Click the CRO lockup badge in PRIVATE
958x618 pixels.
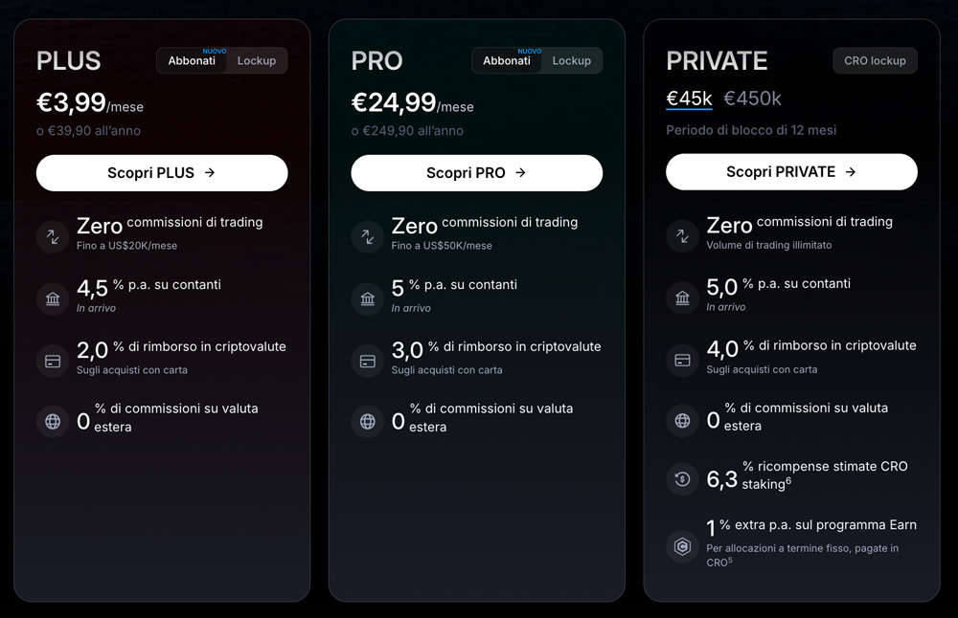(875, 60)
